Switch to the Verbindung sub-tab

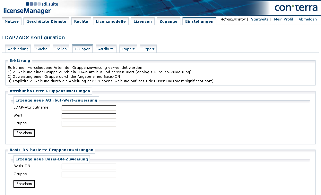[x=18, y=49]
